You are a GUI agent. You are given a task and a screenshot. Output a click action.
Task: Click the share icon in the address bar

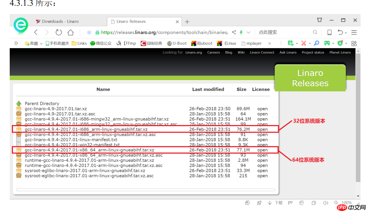click(234, 32)
